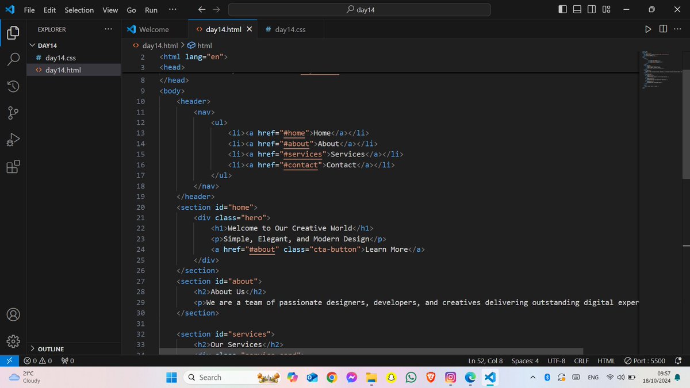Switch to the Welcome tab
The height and width of the screenshot is (388, 690).
155,29
